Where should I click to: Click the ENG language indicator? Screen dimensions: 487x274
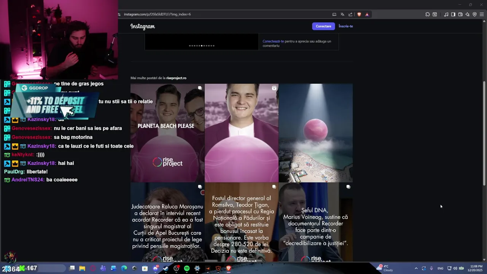pos(440,268)
